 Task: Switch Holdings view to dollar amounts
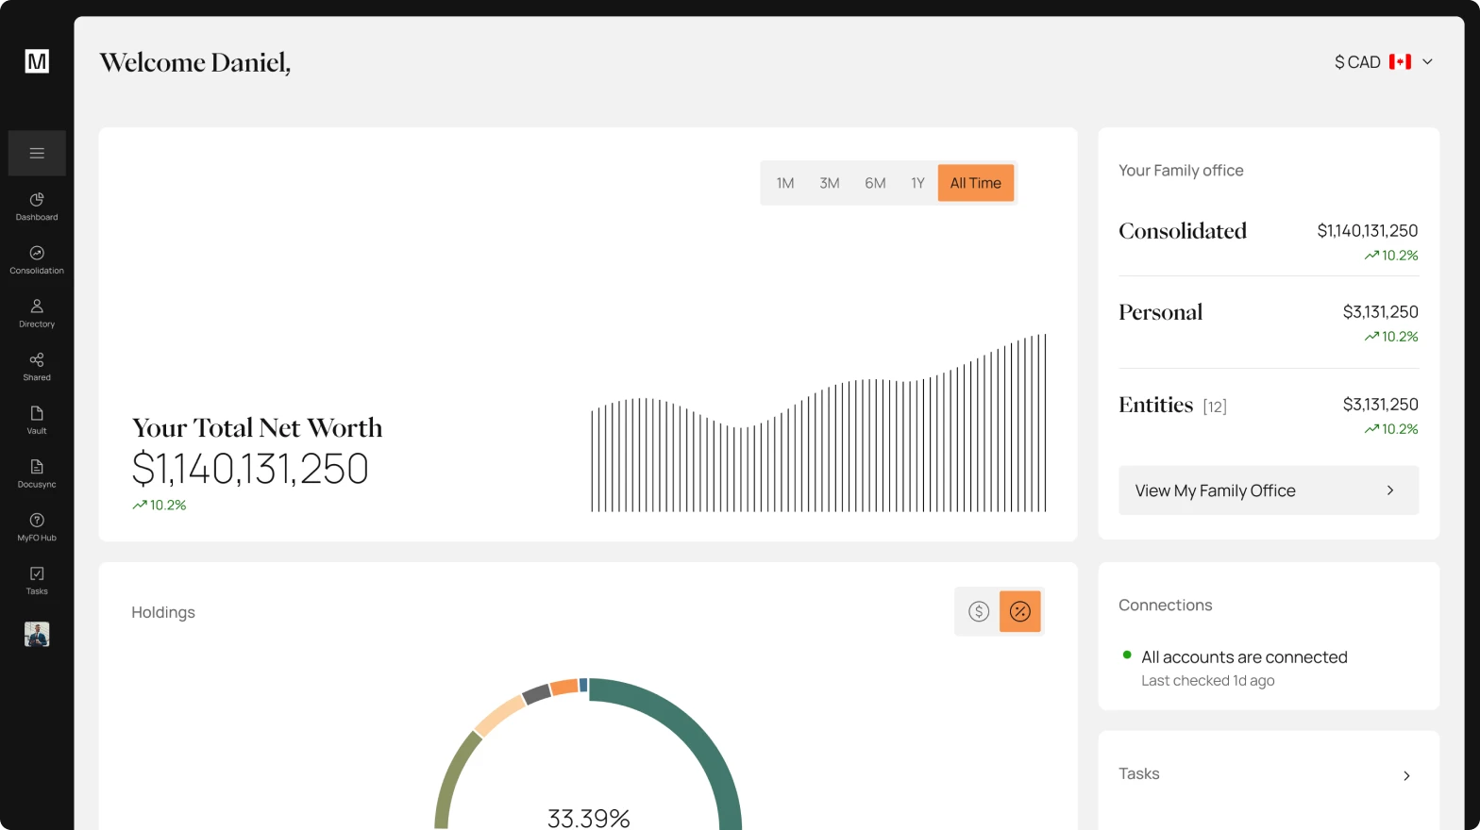point(979,611)
